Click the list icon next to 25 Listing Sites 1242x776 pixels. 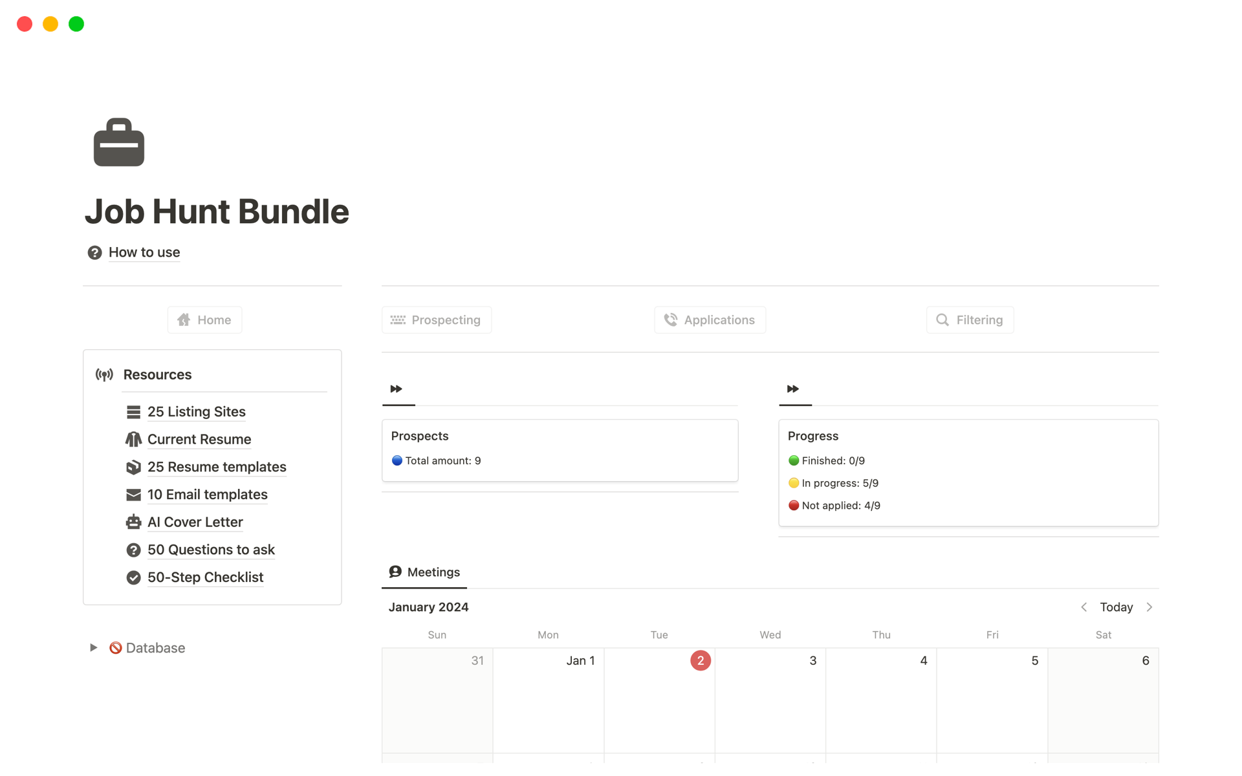point(133,412)
